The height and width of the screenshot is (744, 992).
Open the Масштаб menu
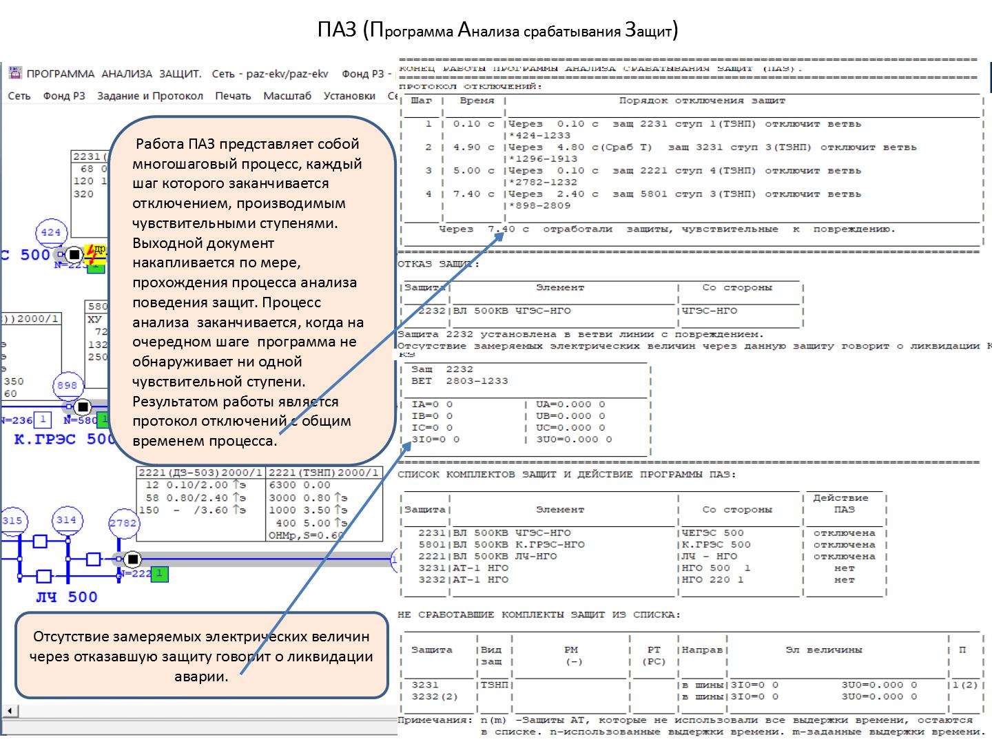tap(287, 96)
